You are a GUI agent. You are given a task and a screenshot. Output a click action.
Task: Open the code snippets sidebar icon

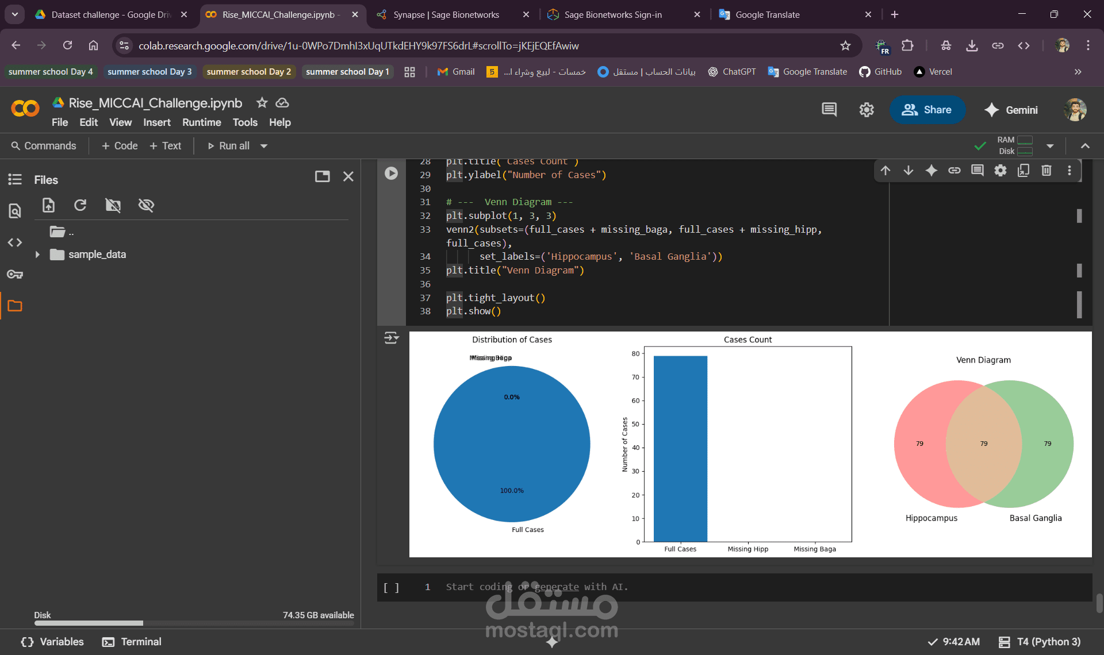coord(15,242)
